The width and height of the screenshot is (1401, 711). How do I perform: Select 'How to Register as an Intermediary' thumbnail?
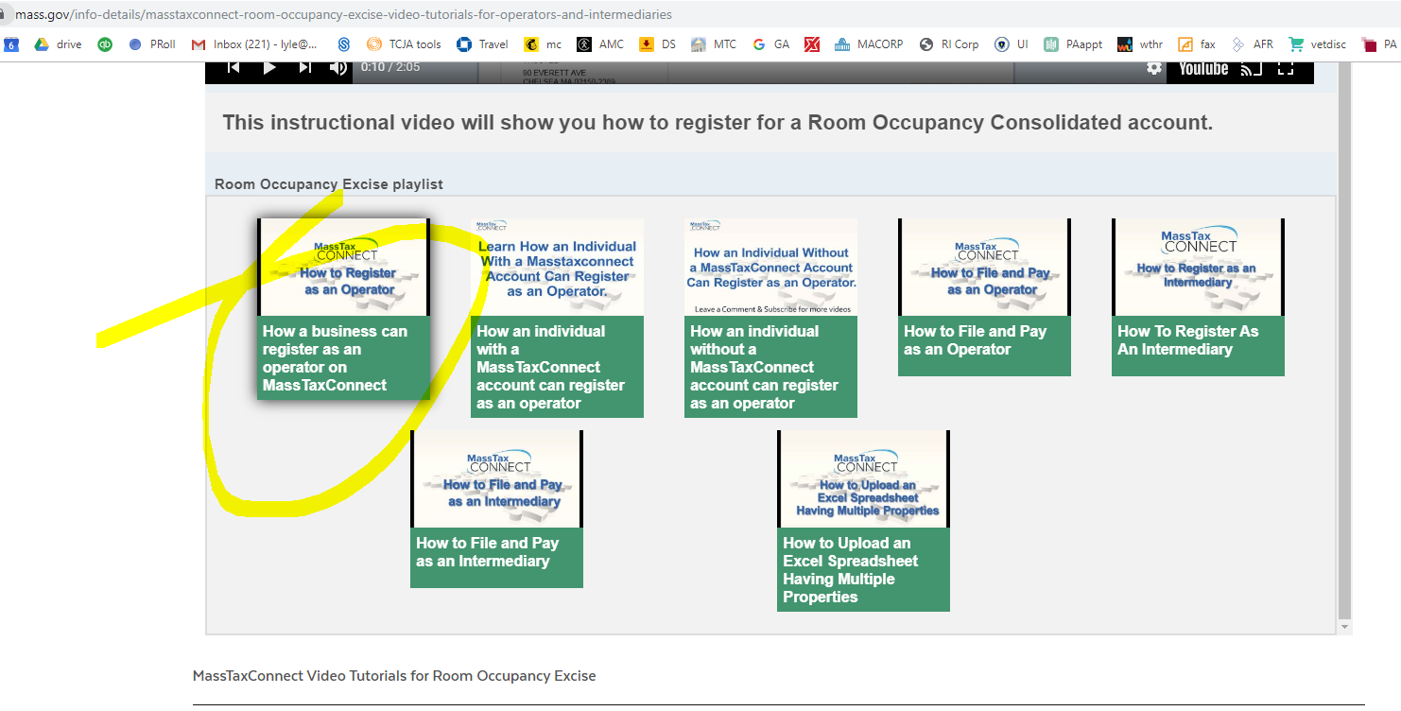point(1199,268)
